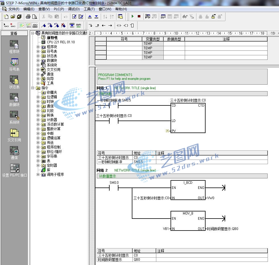Expand the 位逻辑 instruction folder

38,97
